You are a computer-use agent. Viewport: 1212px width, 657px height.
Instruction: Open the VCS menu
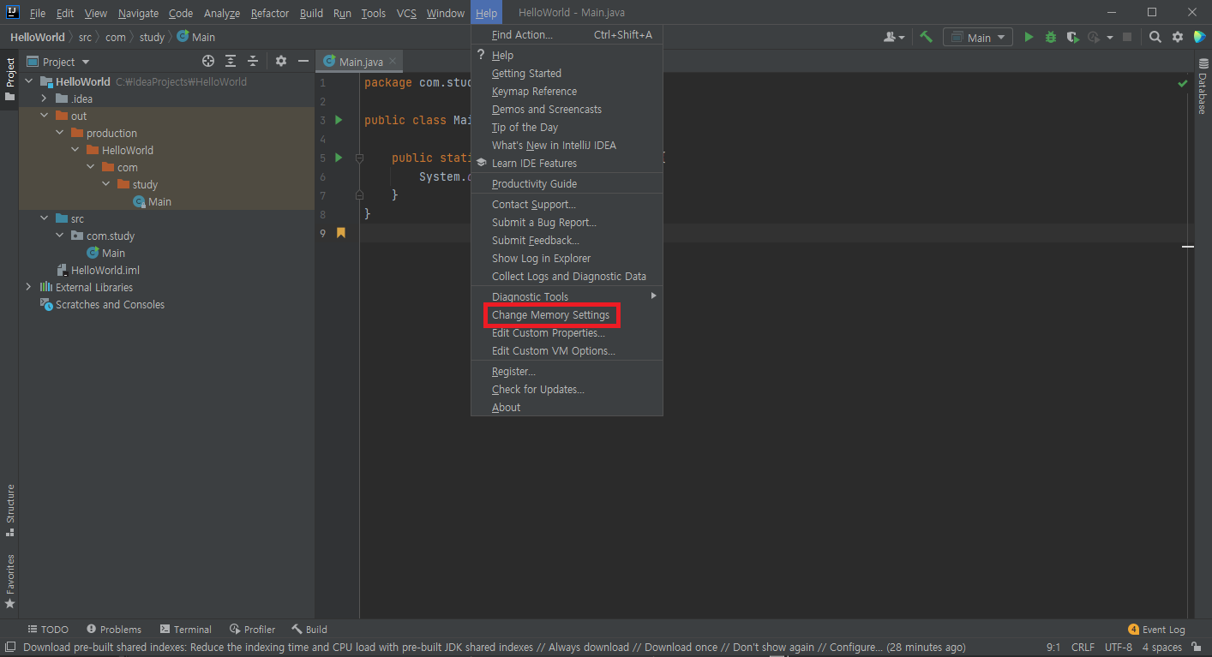[406, 13]
